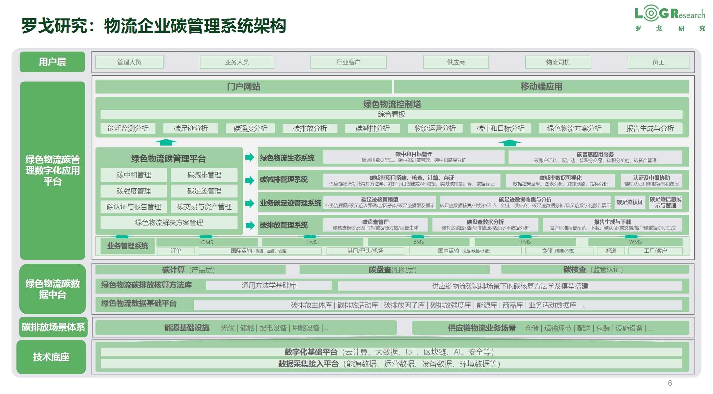Select 绿色物流方案分析 box
The image size is (713, 394).
click(x=574, y=128)
